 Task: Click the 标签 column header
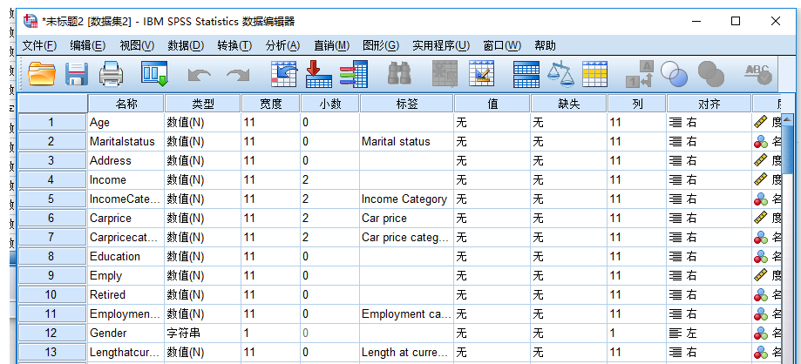click(x=407, y=104)
